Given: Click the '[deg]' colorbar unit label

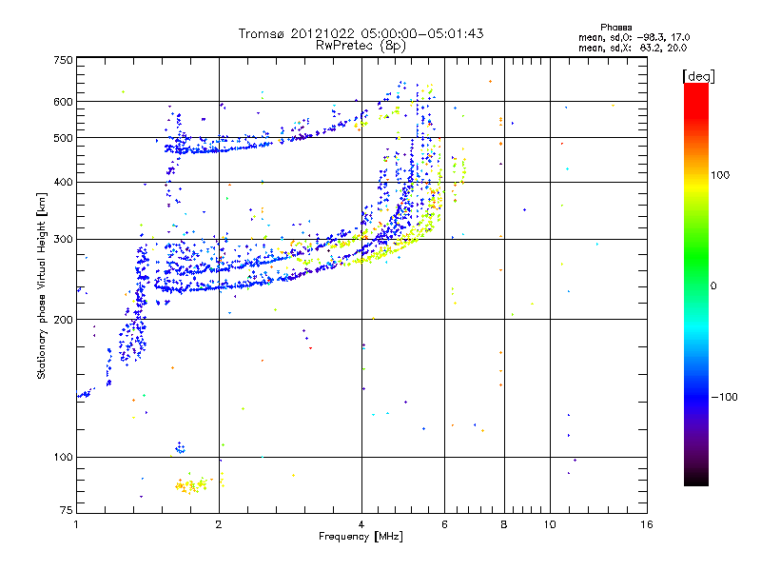Looking at the screenshot, I should (x=698, y=76).
